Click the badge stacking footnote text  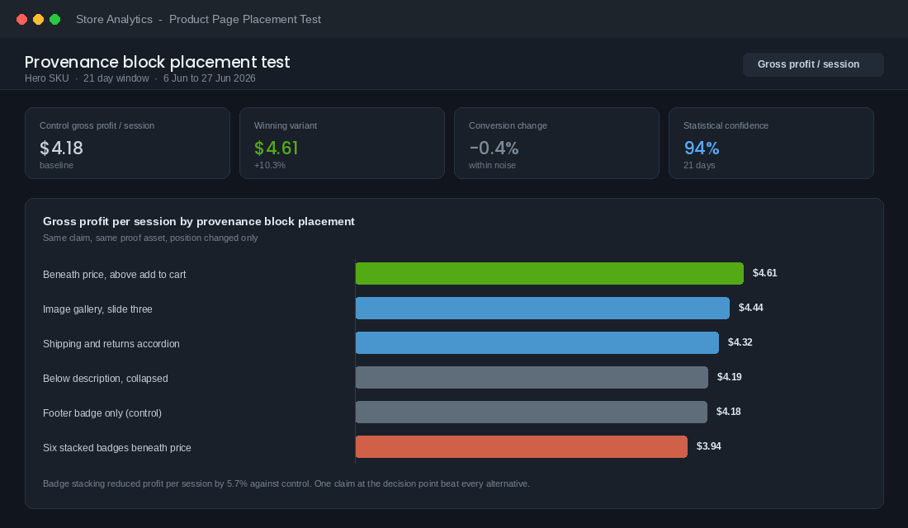286,484
